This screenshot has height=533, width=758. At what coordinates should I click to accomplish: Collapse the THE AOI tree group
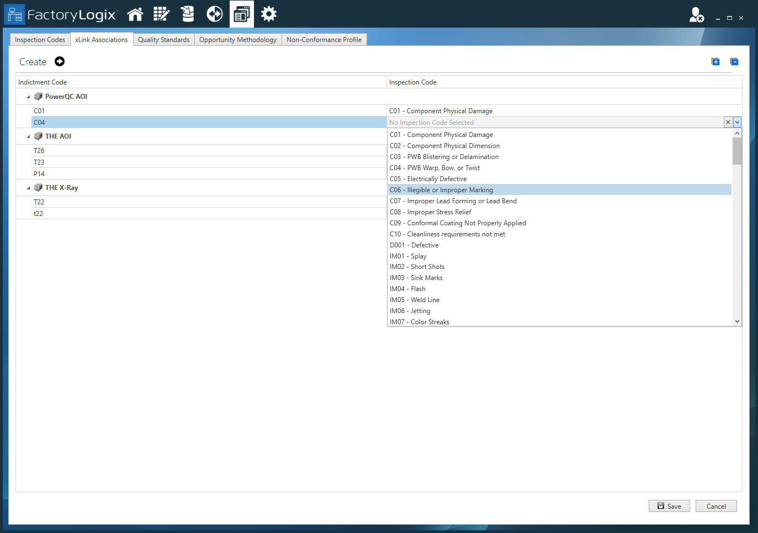[29, 136]
